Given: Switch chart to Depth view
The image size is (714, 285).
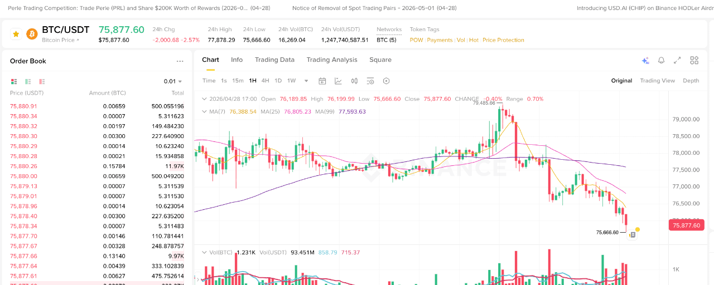Looking at the screenshot, I should [691, 81].
